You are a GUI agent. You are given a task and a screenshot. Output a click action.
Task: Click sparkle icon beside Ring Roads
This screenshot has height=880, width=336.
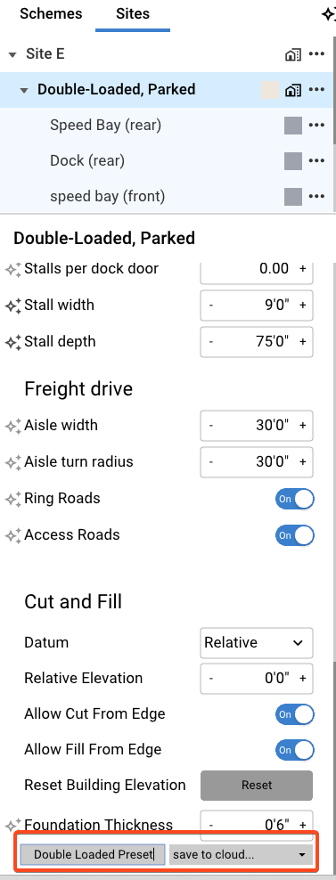[12, 499]
